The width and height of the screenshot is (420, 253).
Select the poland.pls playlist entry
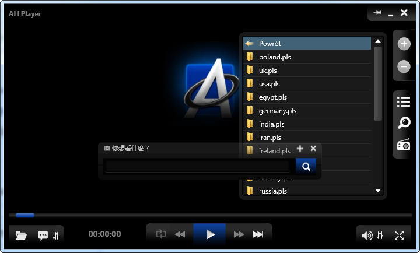tap(275, 57)
